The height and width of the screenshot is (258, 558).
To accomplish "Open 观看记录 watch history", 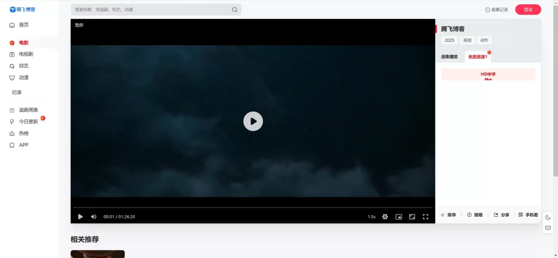I will pyautogui.click(x=496, y=10).
